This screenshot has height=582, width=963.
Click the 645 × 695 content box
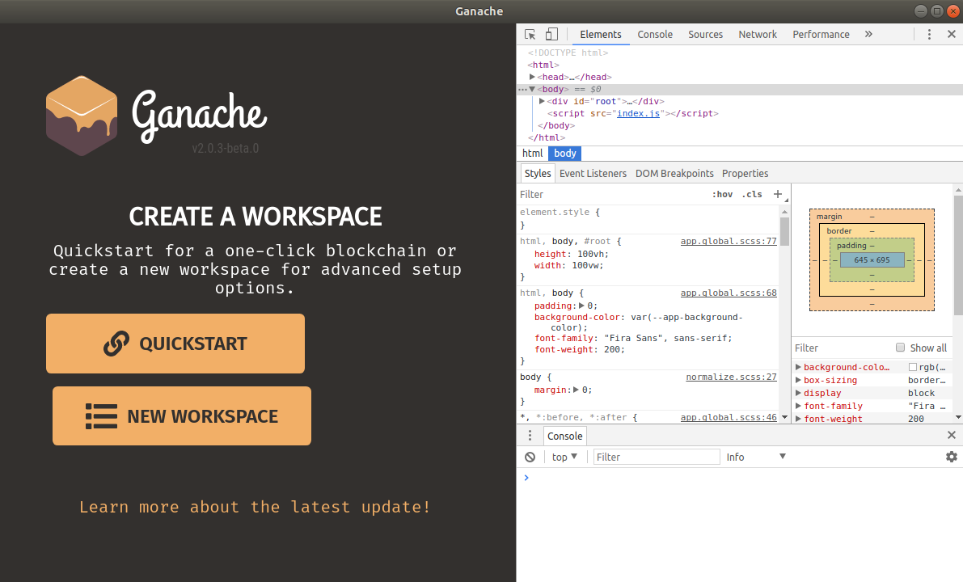click(872, 259)
